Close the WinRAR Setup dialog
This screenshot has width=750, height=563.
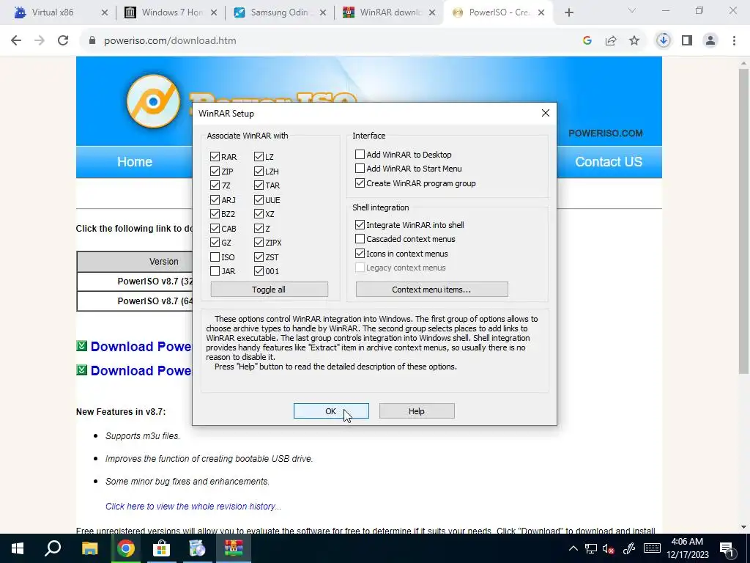coord(545,114)
